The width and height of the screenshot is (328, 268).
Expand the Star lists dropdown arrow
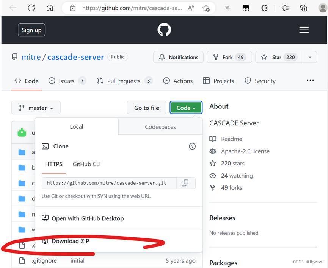pyautogui.click(x=310, y=57)
